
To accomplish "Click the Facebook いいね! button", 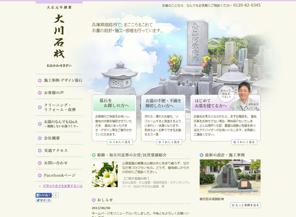I will (x=44, y=195).
